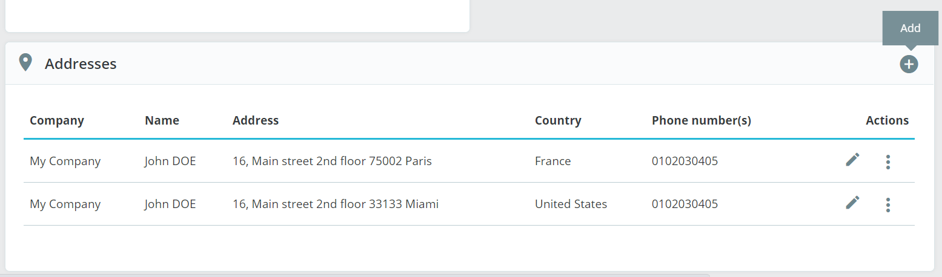Click the Country column header
Screen dimensions: 942x277
point(557,120)
